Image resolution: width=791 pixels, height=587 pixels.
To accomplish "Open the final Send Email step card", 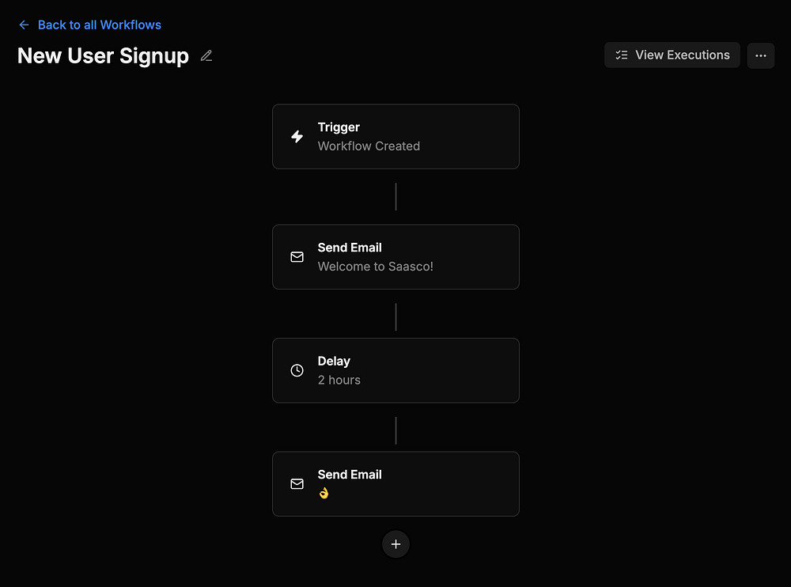I will (x=396, y=484).
